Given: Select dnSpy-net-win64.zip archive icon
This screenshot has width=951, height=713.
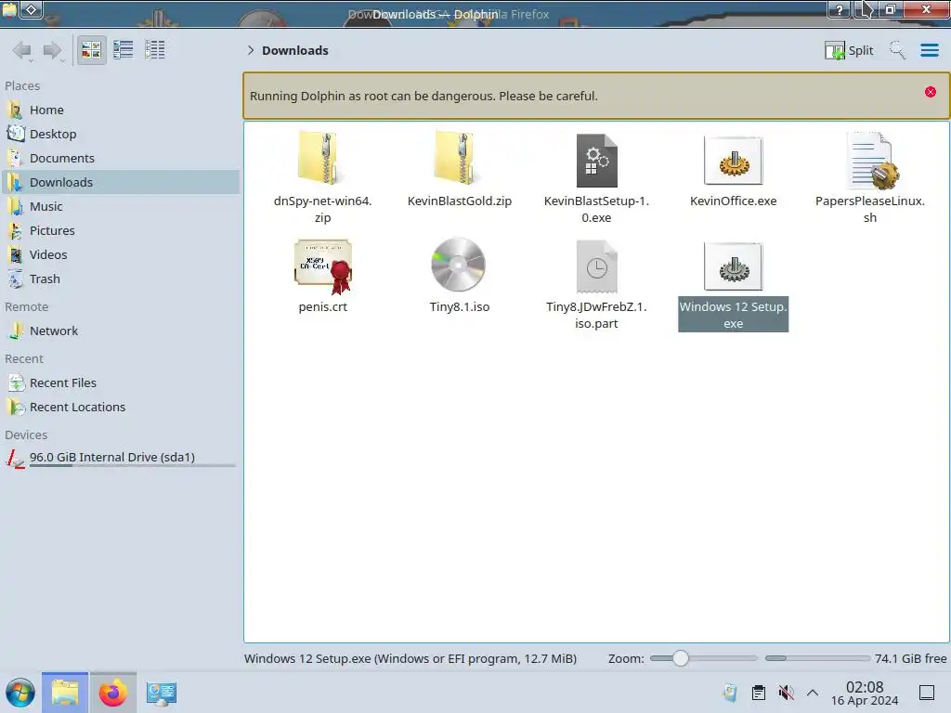Looking at the screenshot, I should point(322,159).
